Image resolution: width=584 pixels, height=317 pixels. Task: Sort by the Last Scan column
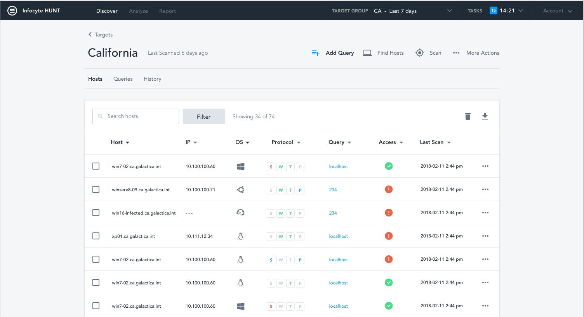[x=435, y=142]
